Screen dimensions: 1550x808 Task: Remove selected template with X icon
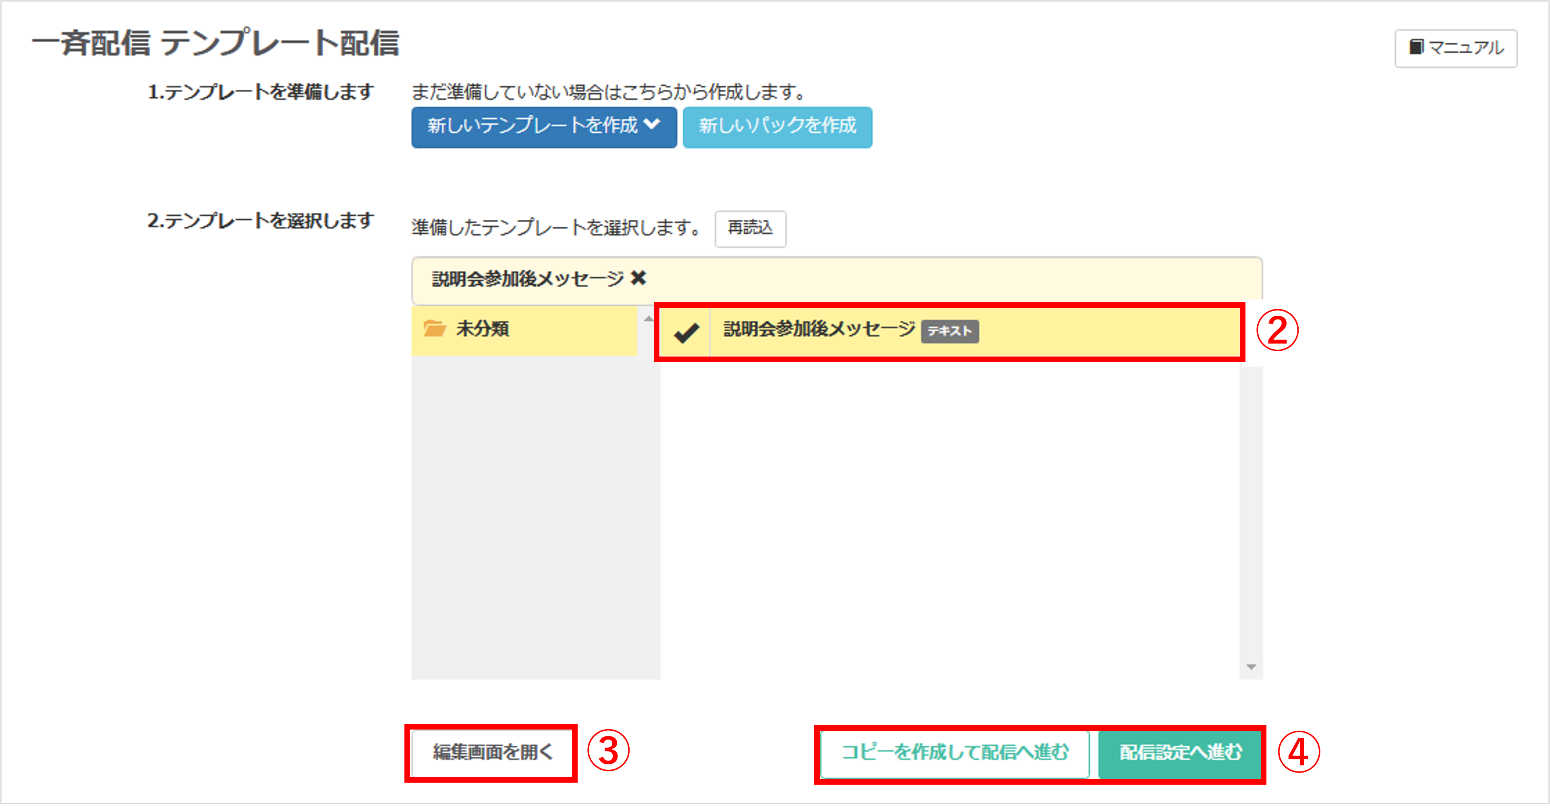pyautogui.click(x=638, y=278)
